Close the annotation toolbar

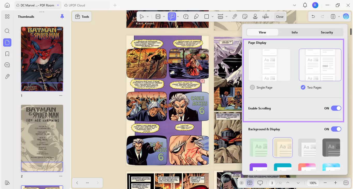coord(280,16)
